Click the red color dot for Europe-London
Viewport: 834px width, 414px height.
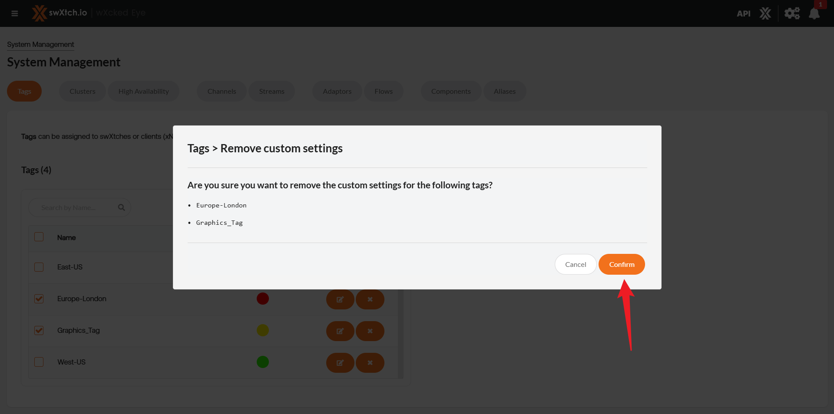pyautogui.click(x=262, y=299)
